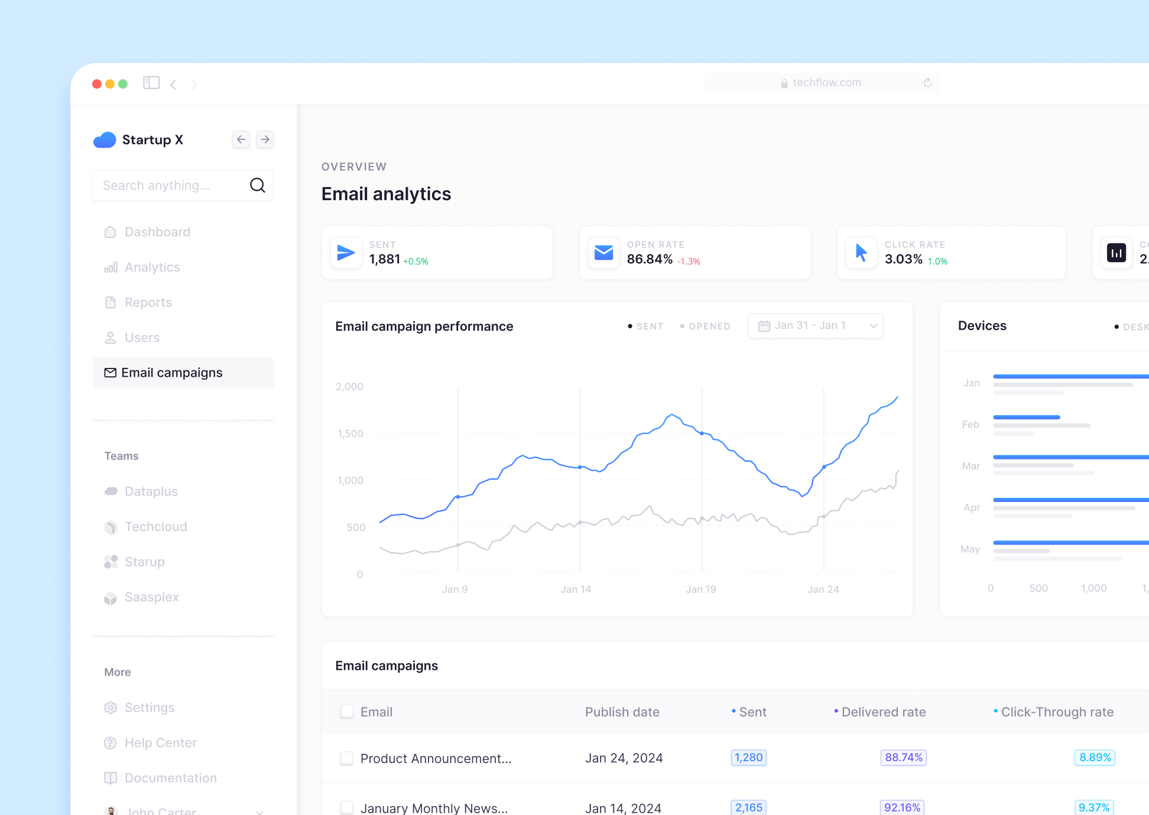
Task: Click the Dataplus team icon
Action: coord(111,491)
